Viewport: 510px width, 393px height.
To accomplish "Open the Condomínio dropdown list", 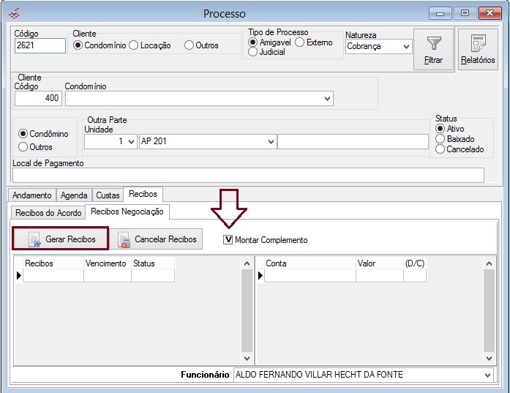I will coord(327,98).
